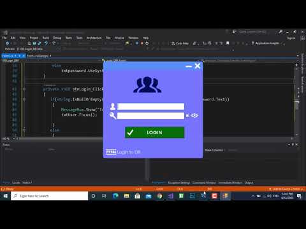The image size is (306, 229).
Task: Click the bookmark icon in the toolbar
Action: click(228, 43)
